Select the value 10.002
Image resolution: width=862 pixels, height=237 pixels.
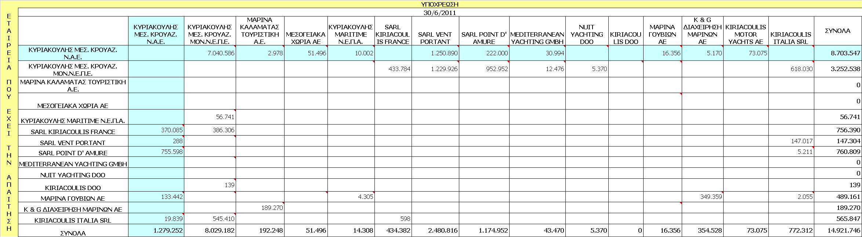(x=351, y=53)
